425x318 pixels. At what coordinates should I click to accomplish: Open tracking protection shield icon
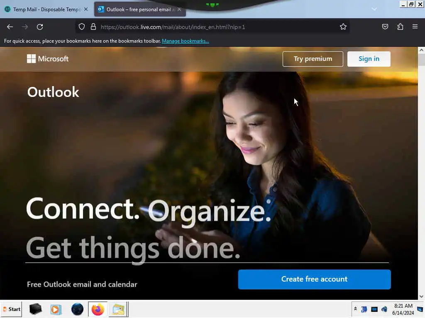[82, 27]
